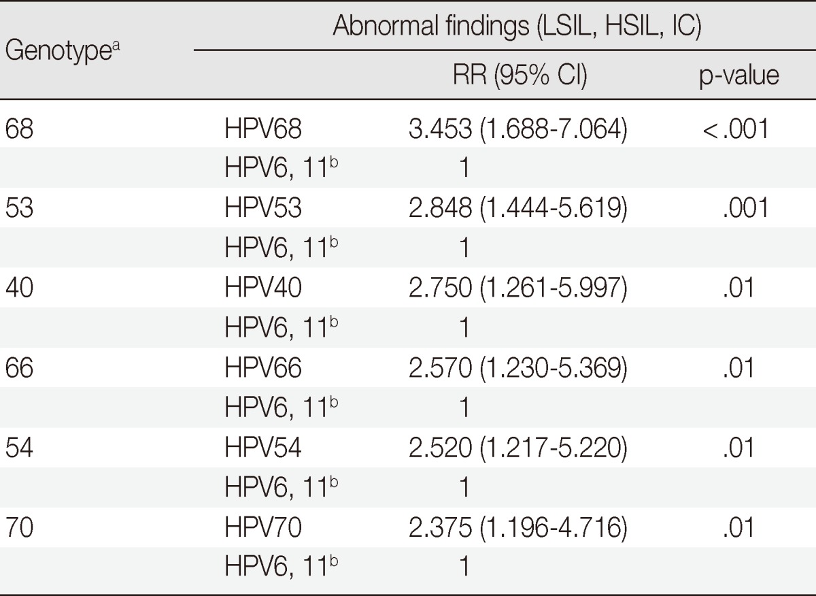Screen dimensions: 816x596
Task: Click the value 2.520 (1.217-5.220)
Action: click(x=515, y=448)
